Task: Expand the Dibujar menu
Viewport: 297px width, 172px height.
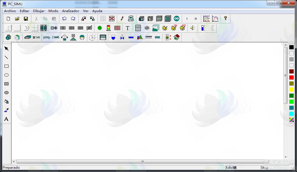Action: click(39, 11)
